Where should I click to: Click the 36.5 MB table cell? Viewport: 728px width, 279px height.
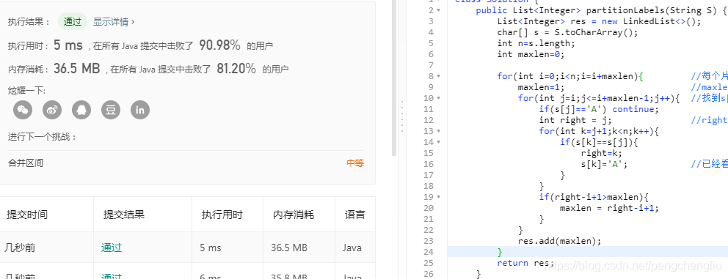coord(289,248)
